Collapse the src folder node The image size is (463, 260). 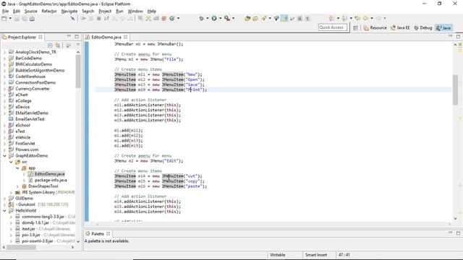[11, 162]
